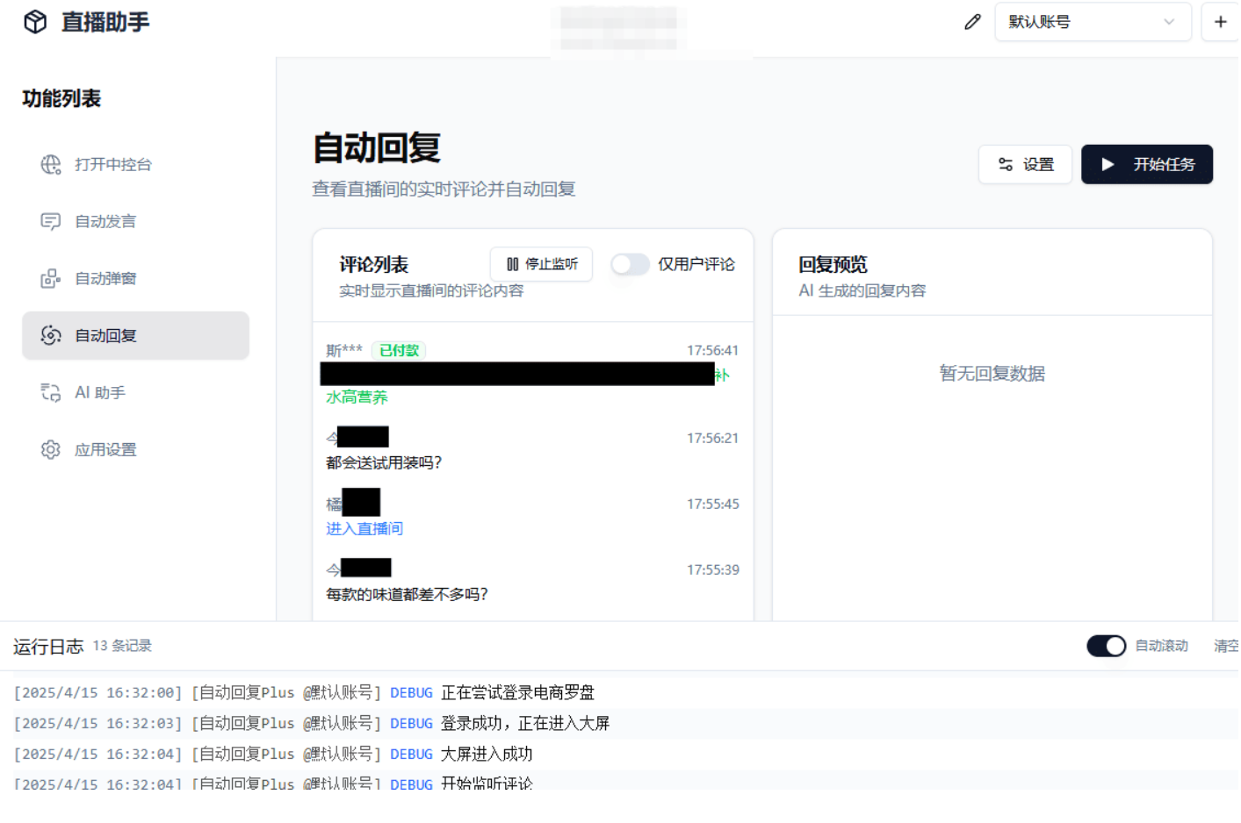Click the plus add account button
1241x823 pixels.
(1220, 22)
